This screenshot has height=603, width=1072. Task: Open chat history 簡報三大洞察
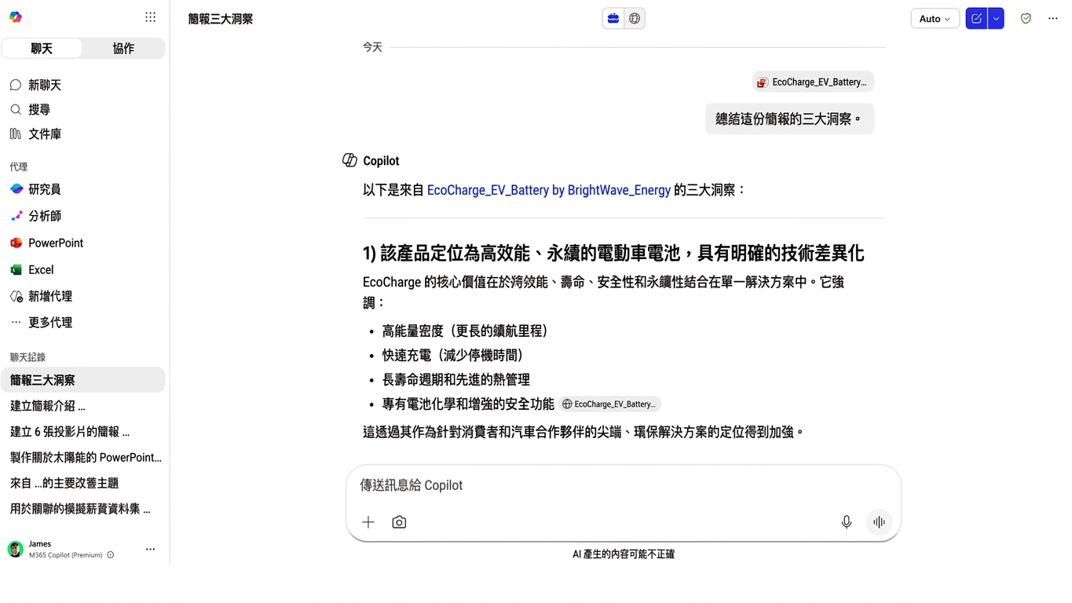[x=83, y=380]
